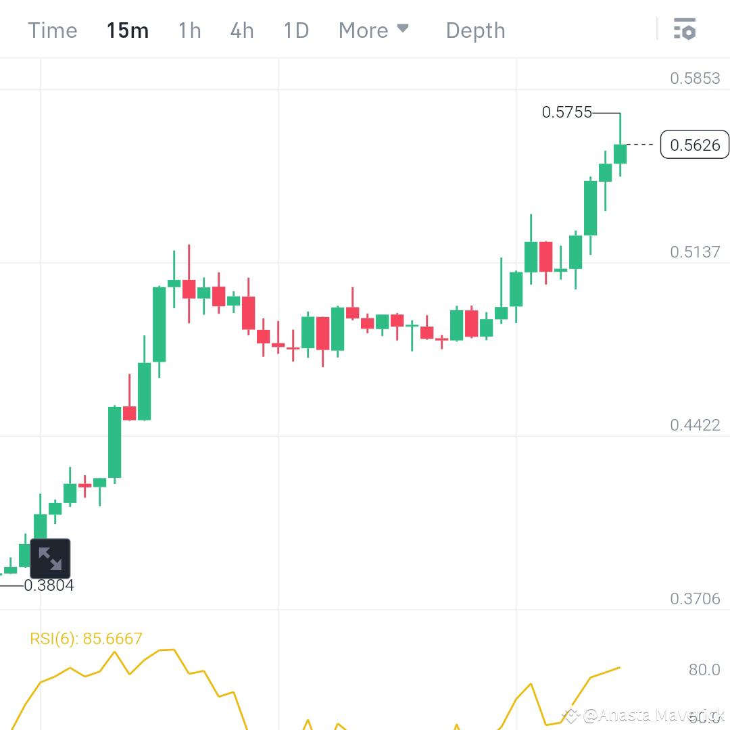Select the 1D timeframe tab
This screenshot has height=730, width=730.
(x=295, y=30)
